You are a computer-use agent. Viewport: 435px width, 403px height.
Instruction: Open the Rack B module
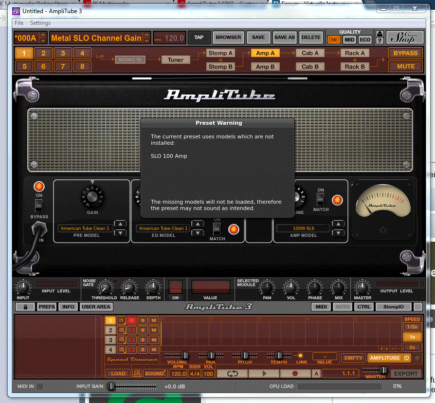click(x=355, y=67)
